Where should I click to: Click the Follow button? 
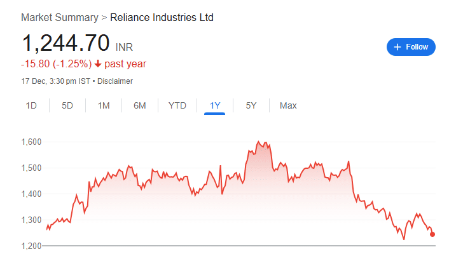tap(411, 47)
